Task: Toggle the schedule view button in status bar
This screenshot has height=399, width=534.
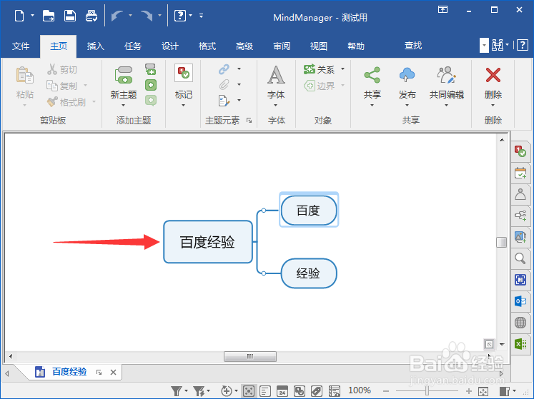Action: point(282,391)
